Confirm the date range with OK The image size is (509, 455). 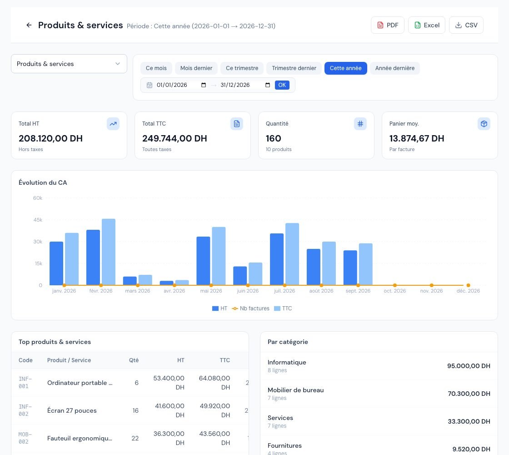(x=282, y=85)
